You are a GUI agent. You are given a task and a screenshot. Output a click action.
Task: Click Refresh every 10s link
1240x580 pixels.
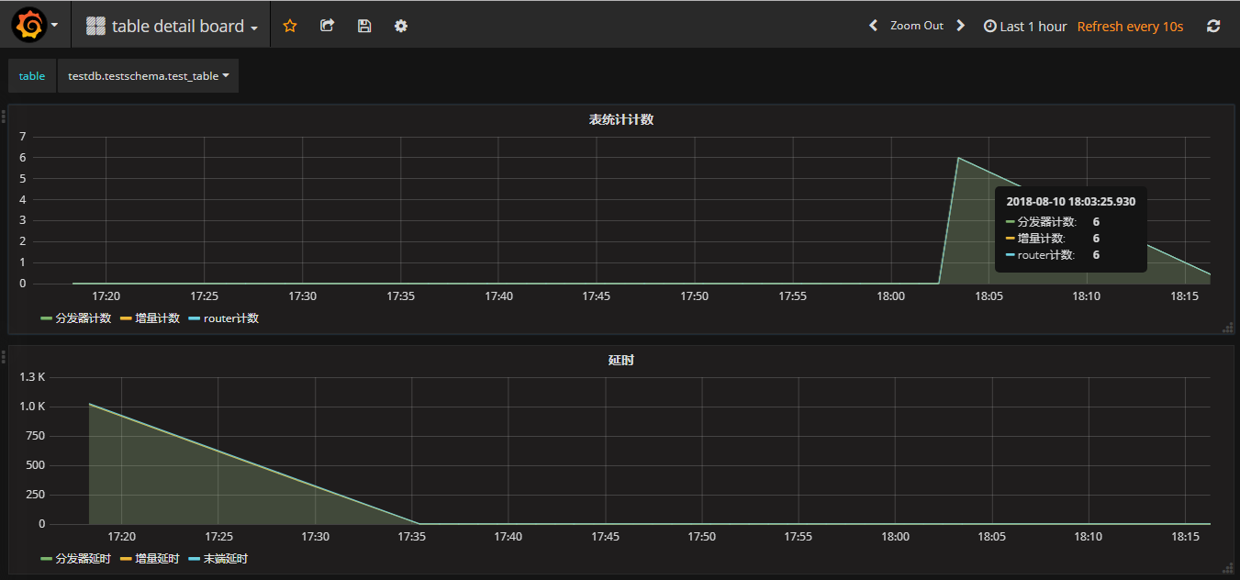coord(1130,27)
